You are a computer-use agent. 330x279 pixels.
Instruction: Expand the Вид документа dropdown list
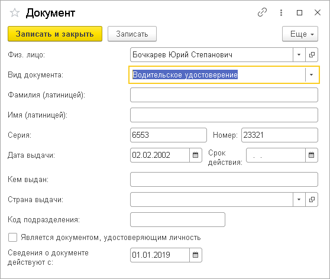coord(312,74)
